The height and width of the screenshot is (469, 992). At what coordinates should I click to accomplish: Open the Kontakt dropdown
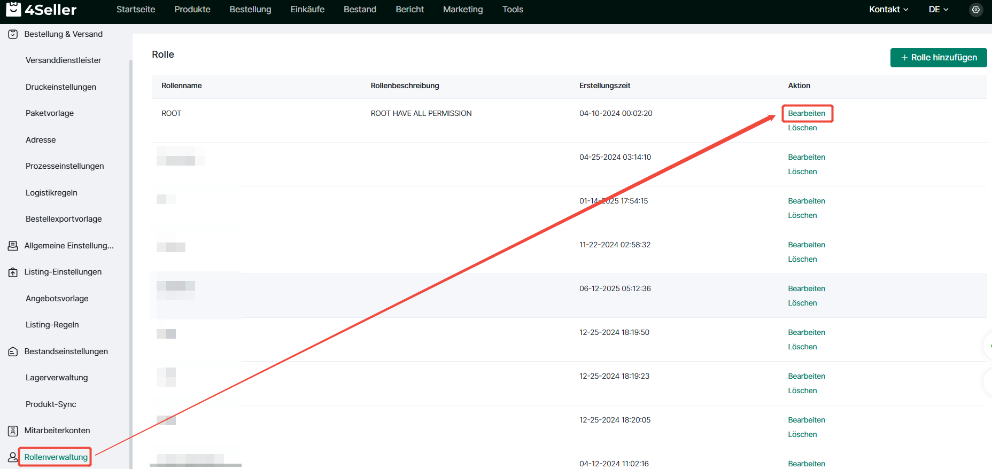(888, 10)
